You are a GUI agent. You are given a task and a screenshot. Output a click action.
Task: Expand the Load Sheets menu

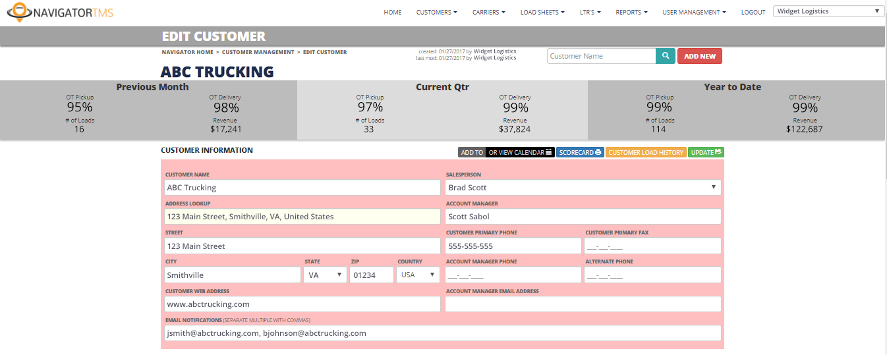click(x=542, y=12)
